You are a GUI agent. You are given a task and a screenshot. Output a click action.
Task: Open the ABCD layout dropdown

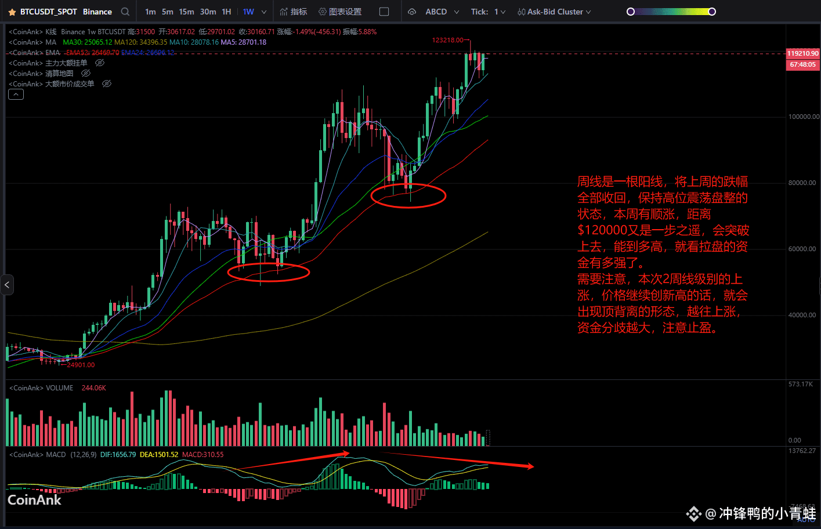[x=442, y=12]
